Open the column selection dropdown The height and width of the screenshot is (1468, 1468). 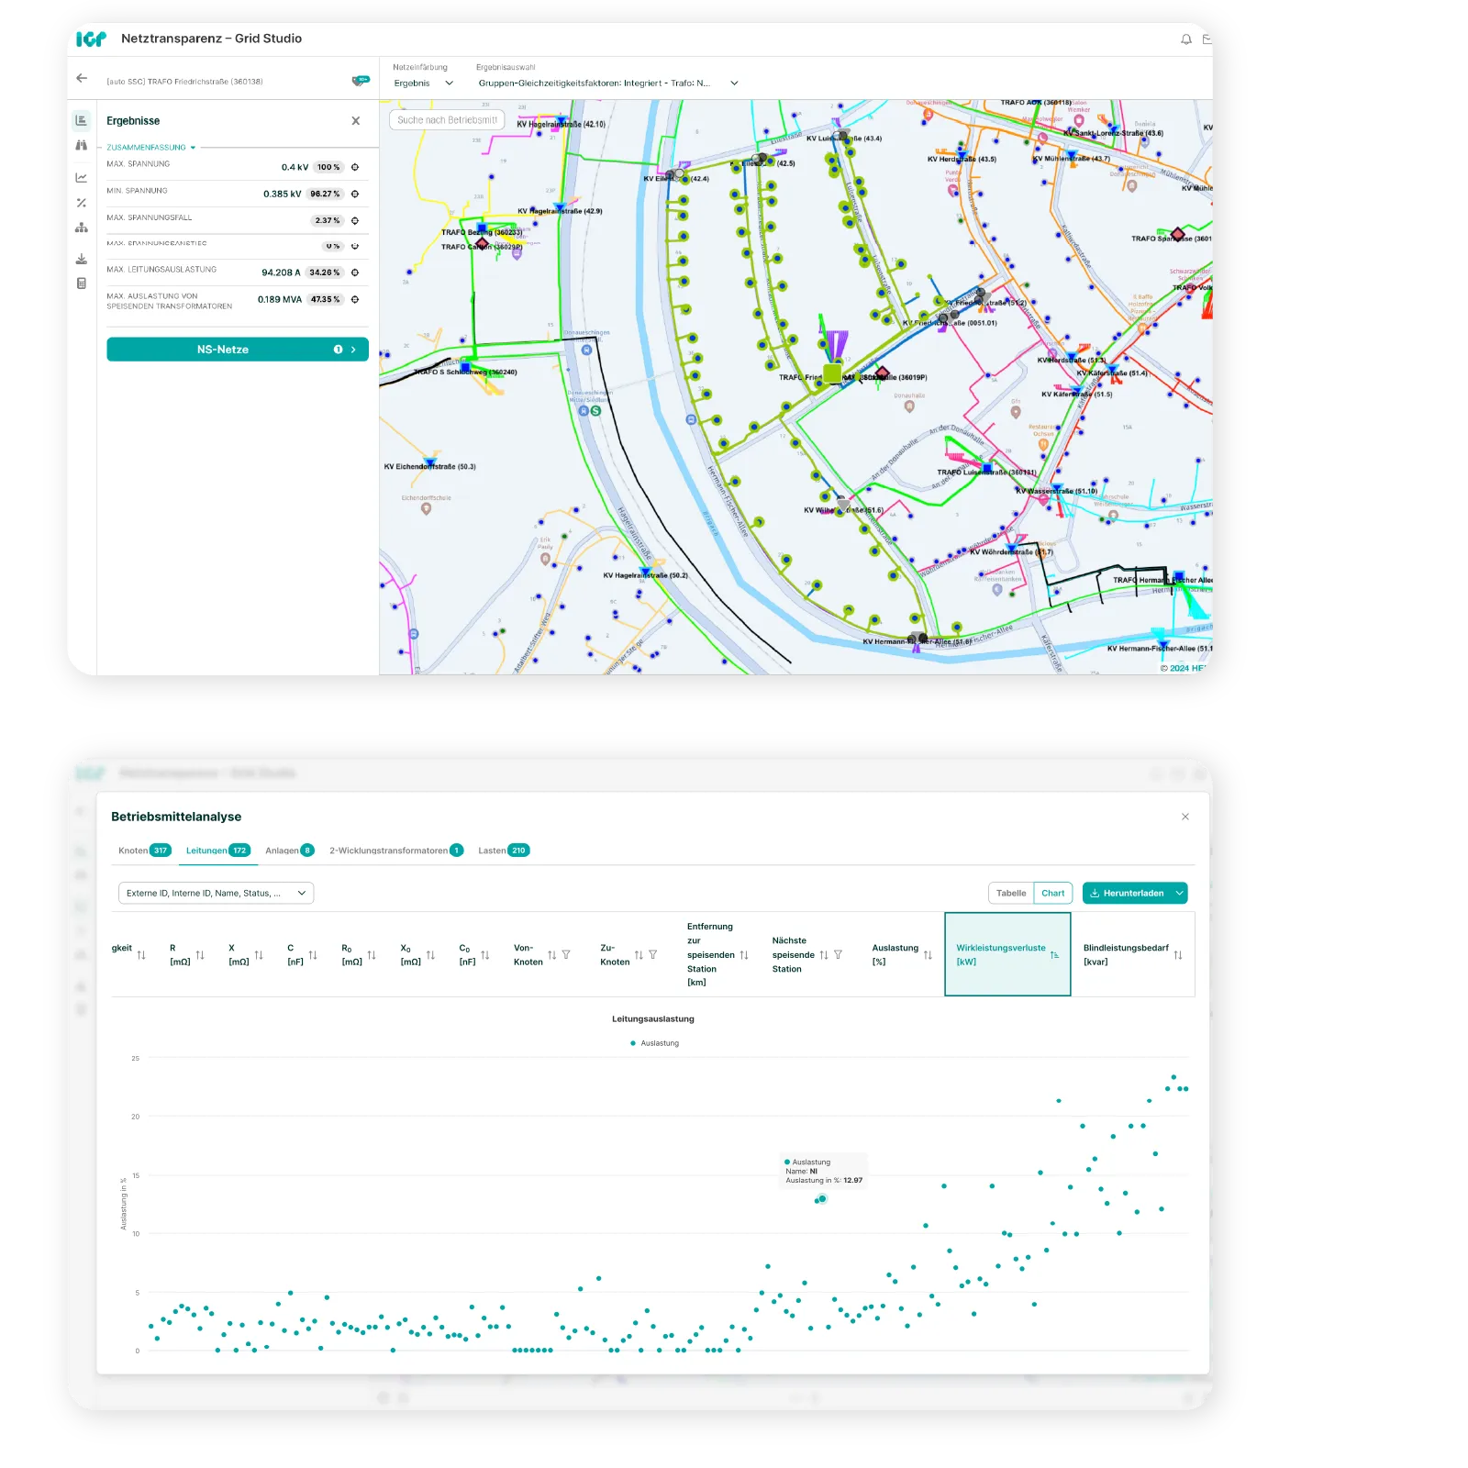click(216, 893)
